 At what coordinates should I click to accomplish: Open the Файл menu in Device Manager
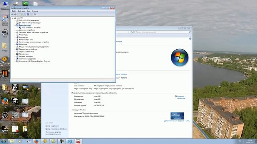coord(14,11)
